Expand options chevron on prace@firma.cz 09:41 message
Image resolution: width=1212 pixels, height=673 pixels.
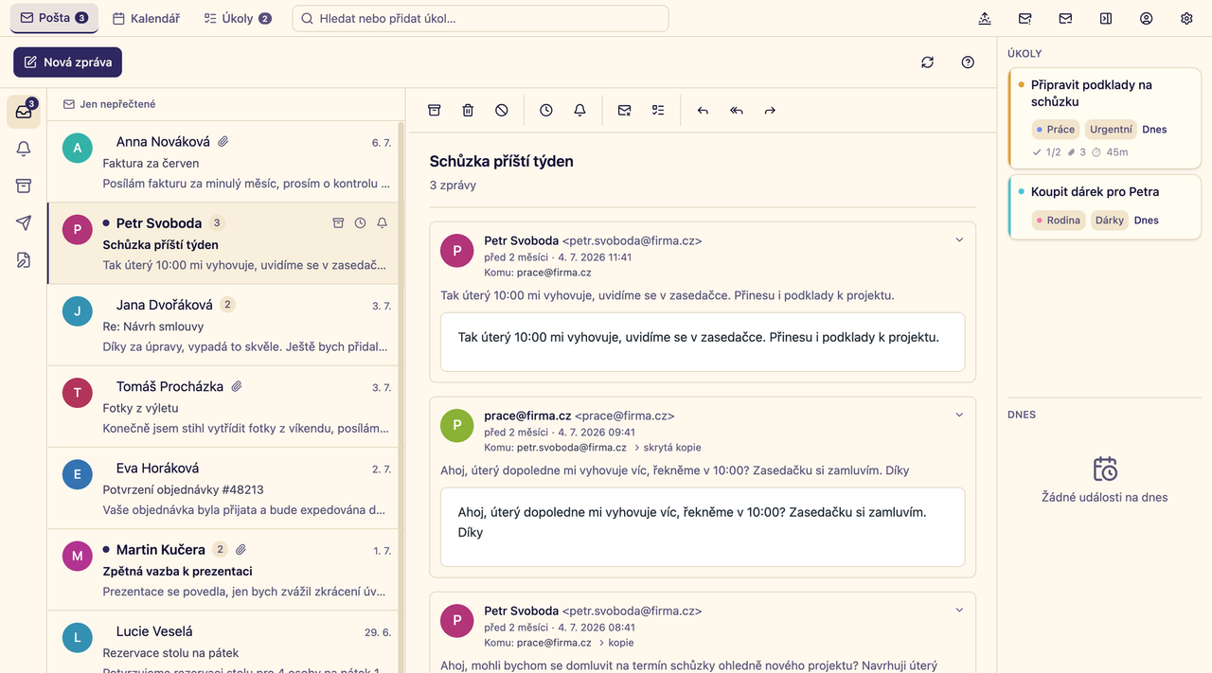click(x=959, y=415)
